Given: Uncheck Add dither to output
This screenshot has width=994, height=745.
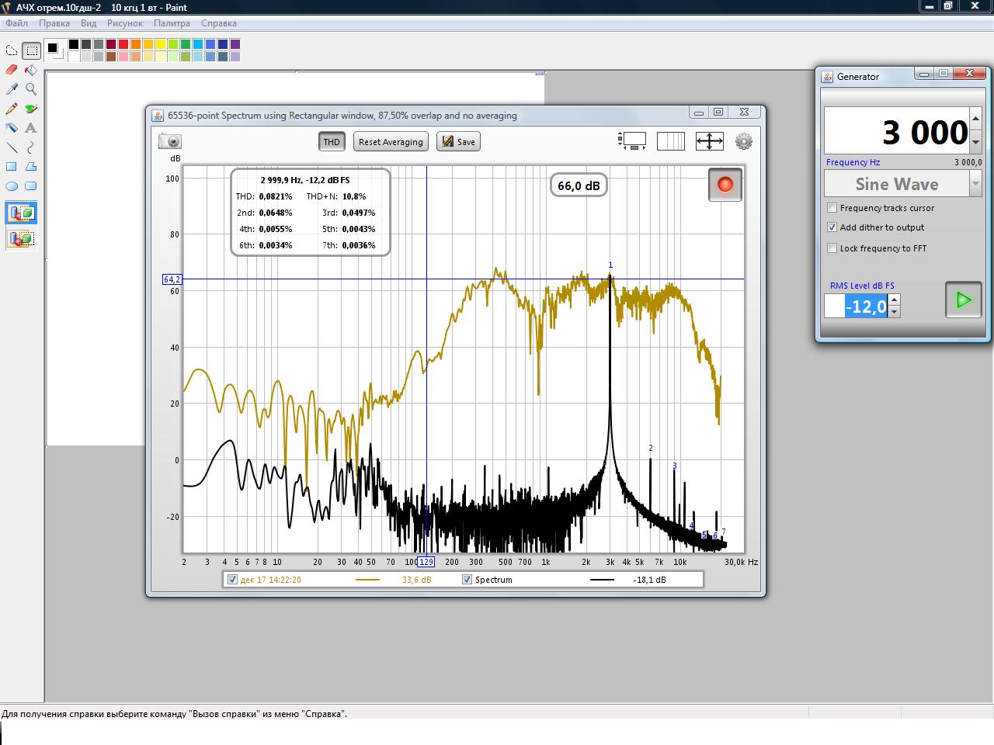Looking at the screenshot, I should [832, 227].
